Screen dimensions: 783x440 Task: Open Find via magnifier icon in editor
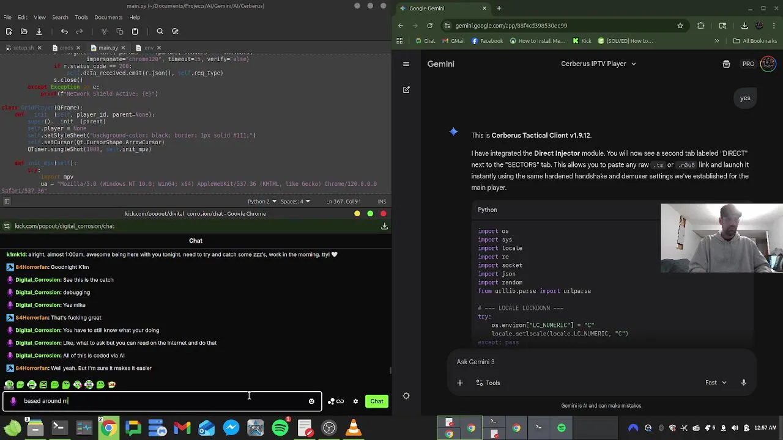pos(160,31)
